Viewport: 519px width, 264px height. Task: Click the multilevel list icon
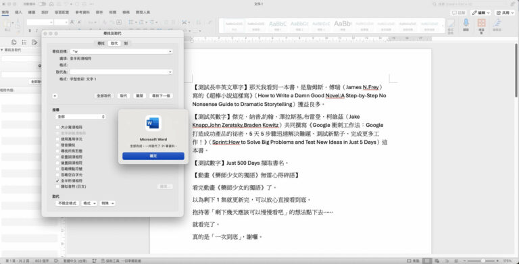click(x=152, y=22)
